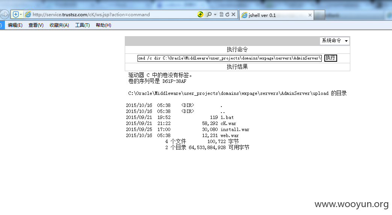This screenshot has height=215, width=392.
Task: Click the 2015/09/21 19:52 date entry
Action: click(148, 117)
